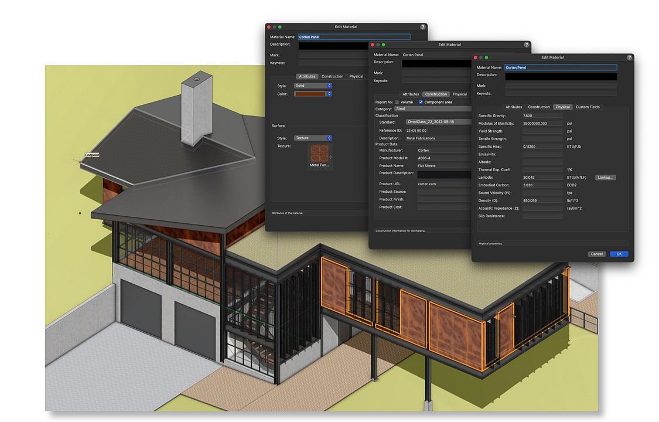The height and width of the screenshot is (422, 659).
Task: Click the Material Name field showing Corten Panel
Action: pyautogui.click(x=560, y=67)
